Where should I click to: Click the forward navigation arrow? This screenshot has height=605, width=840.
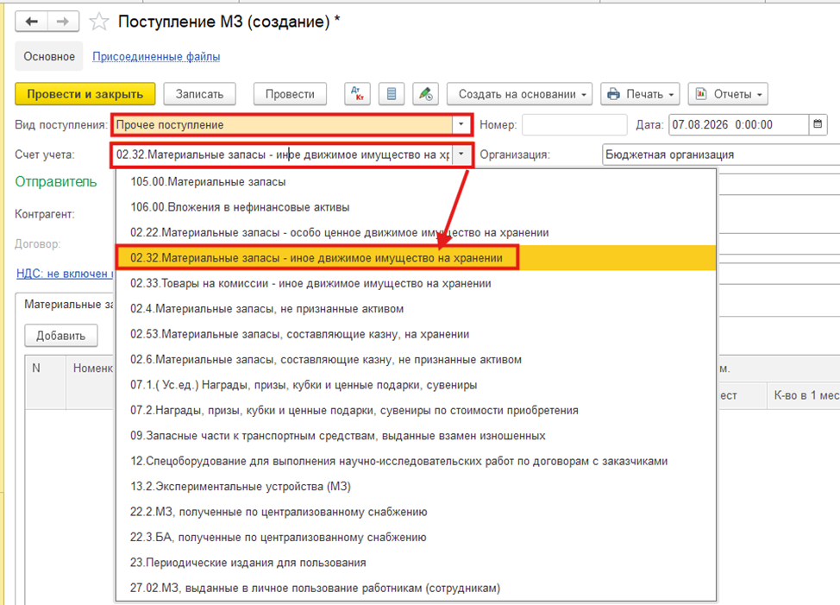tap(63, 22)
